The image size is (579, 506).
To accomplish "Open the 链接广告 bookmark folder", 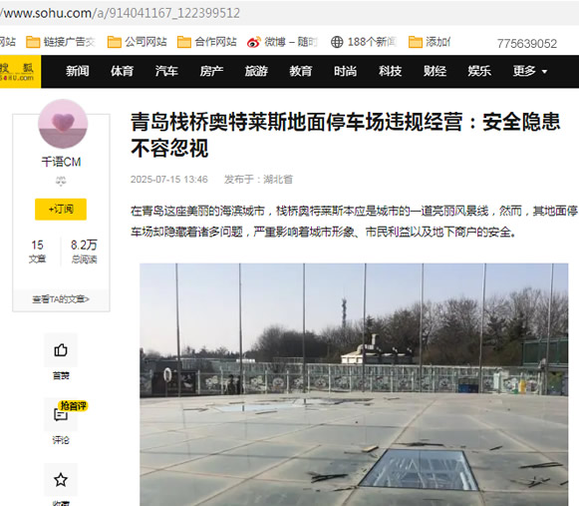I will [33, 42].
